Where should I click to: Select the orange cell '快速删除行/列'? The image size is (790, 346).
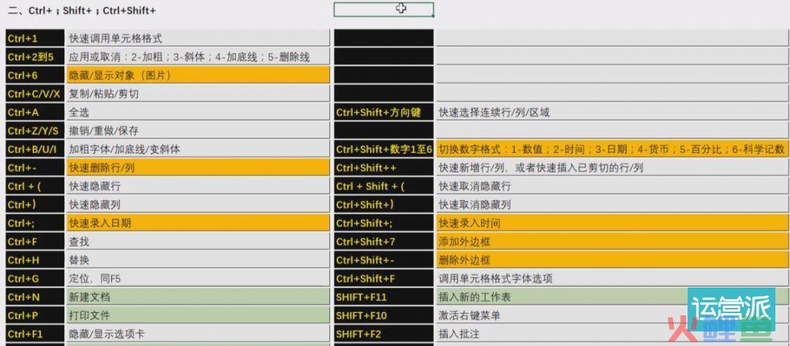(x=198, y=168)
